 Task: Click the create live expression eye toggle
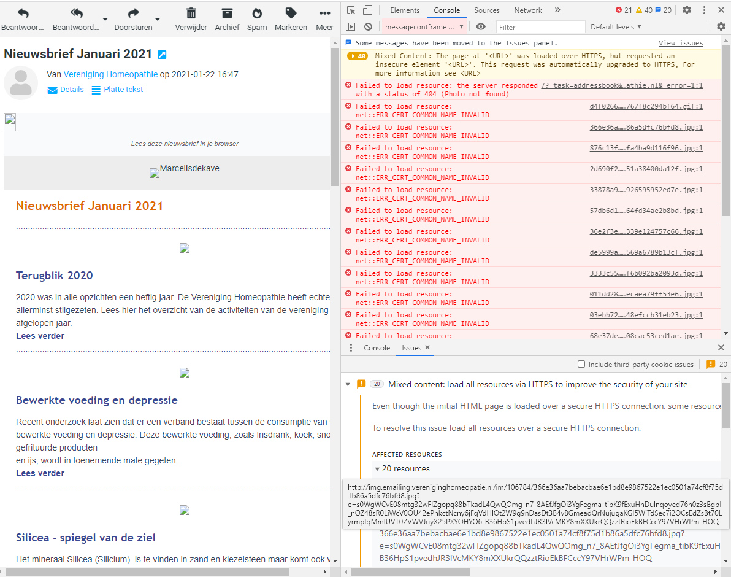pos(481,26)
